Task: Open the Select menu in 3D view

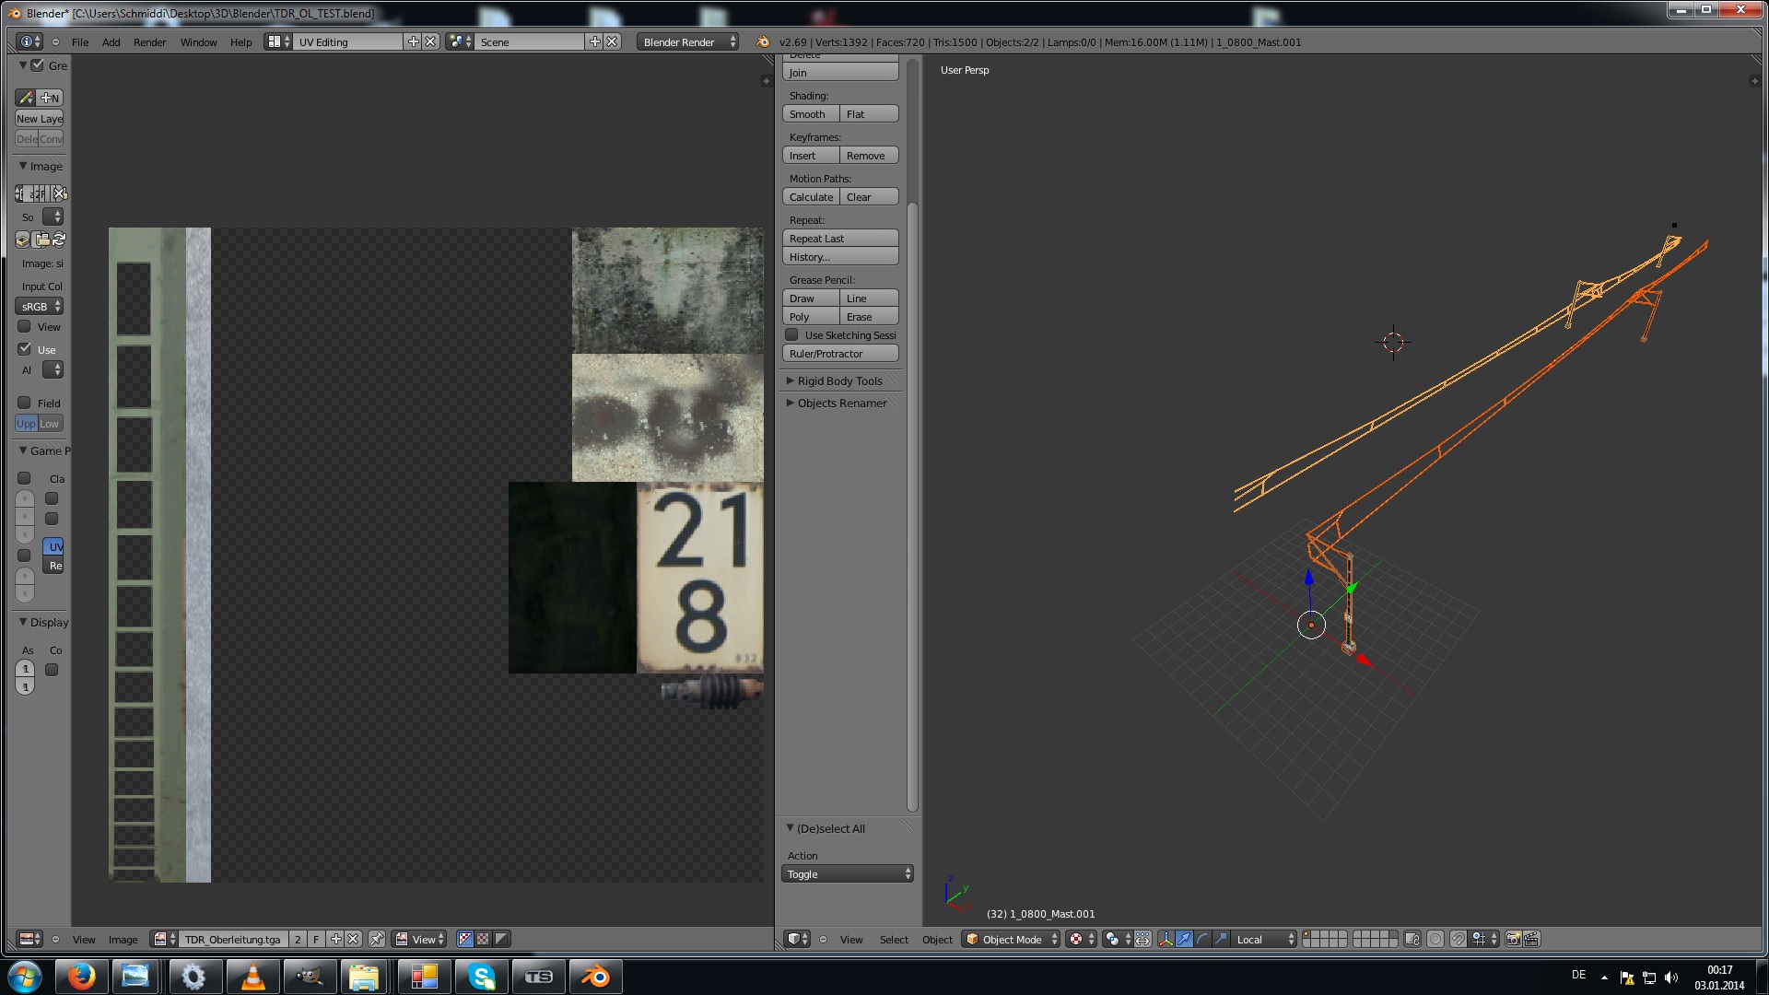Action: (893, 940)
